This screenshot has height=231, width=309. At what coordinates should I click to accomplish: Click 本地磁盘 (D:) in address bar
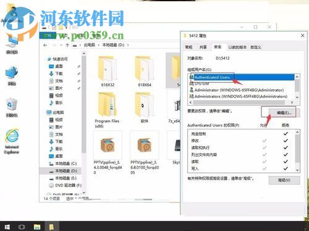113,45
